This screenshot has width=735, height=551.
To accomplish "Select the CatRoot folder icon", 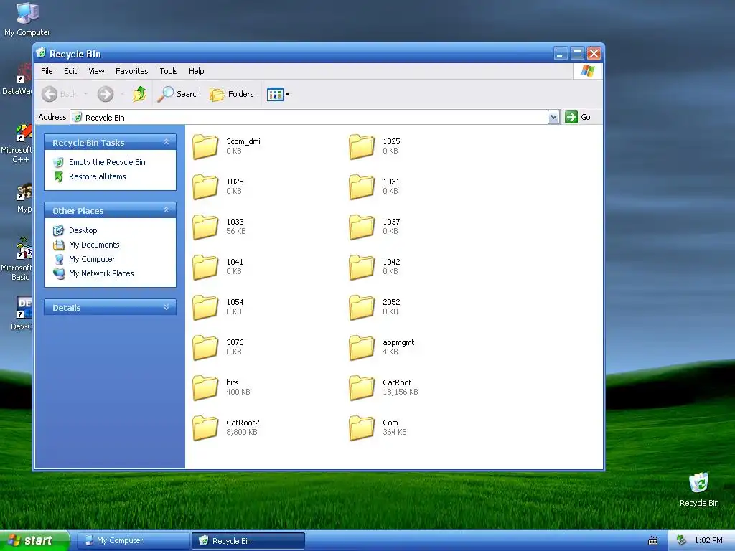I will click(362, 388).
